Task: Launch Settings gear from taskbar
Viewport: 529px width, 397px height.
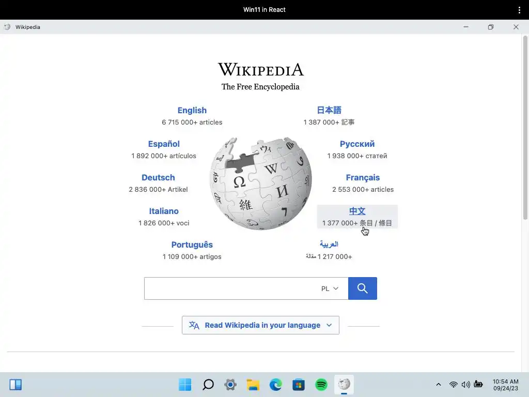Action: (x=230, y=385)
